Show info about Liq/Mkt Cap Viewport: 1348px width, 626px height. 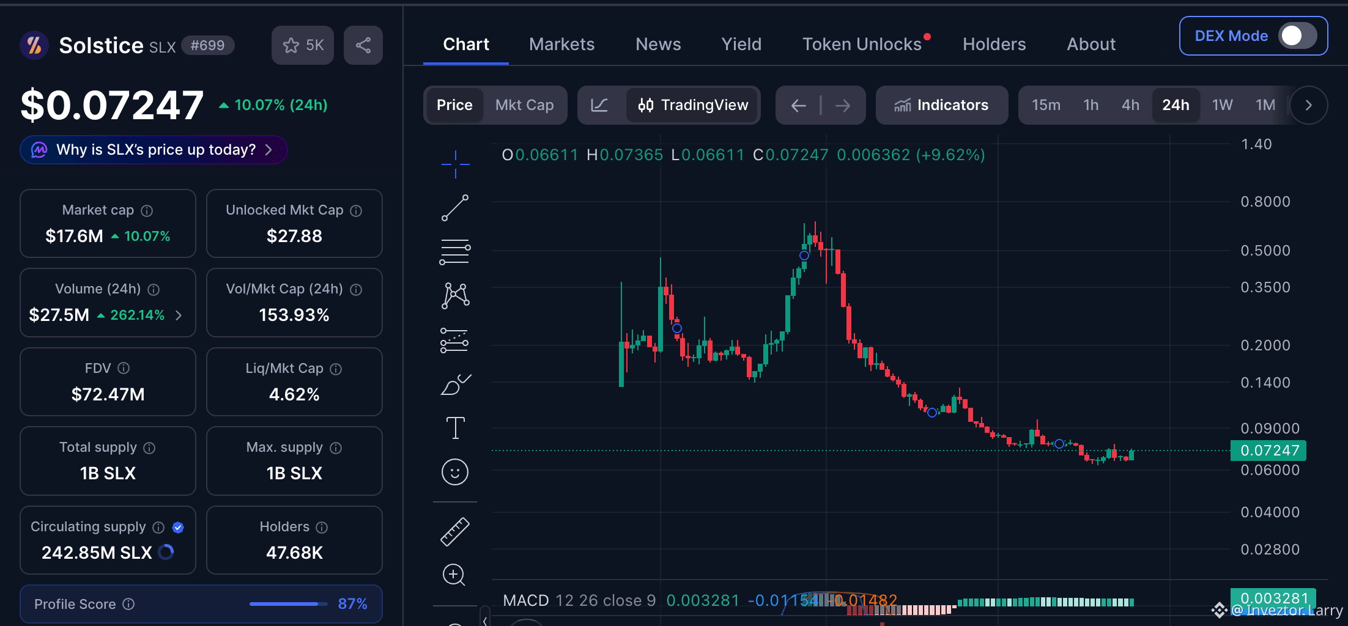tap(336, 369)
